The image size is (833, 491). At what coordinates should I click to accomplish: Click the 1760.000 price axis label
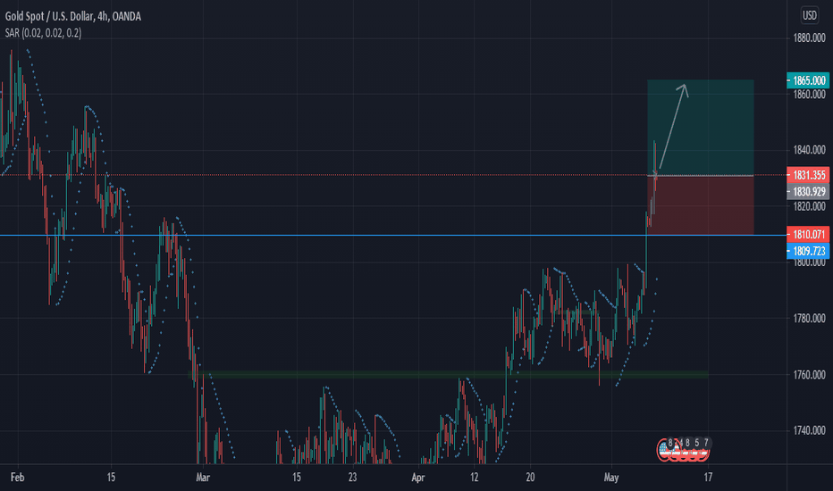pos(809,375)
